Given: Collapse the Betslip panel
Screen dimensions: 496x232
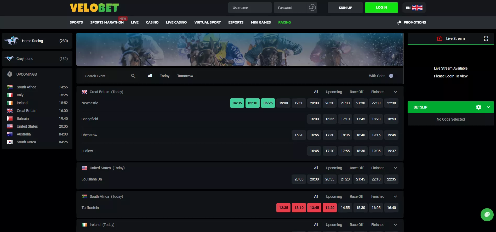Looking at the screenshot, I should pyautogui.click(x=488, y=107).
